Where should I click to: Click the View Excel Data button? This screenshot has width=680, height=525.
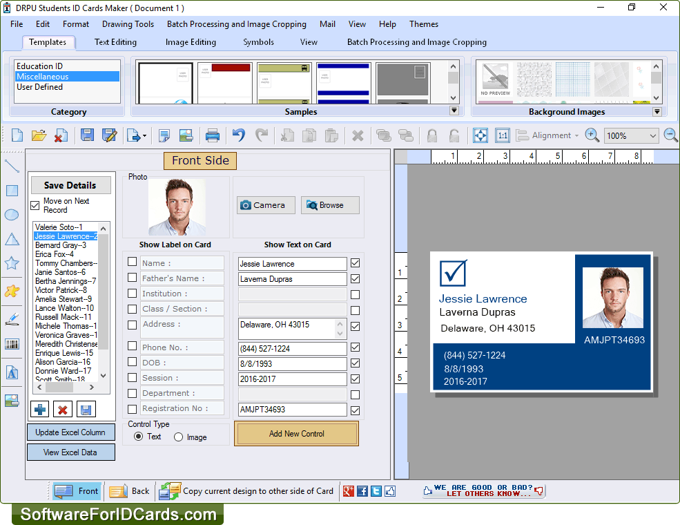click(70, 452)
